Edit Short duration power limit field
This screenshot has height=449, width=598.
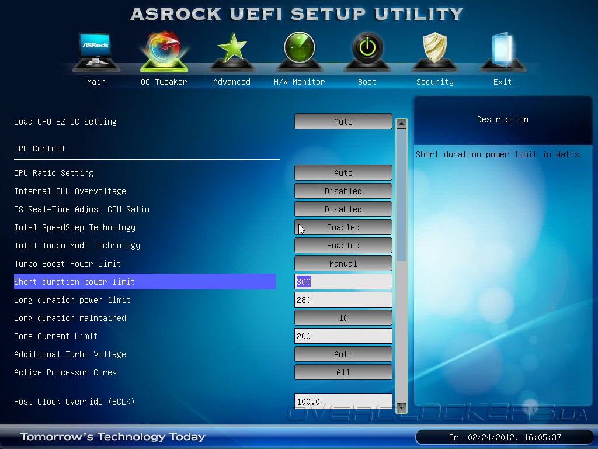pos(343,282)
